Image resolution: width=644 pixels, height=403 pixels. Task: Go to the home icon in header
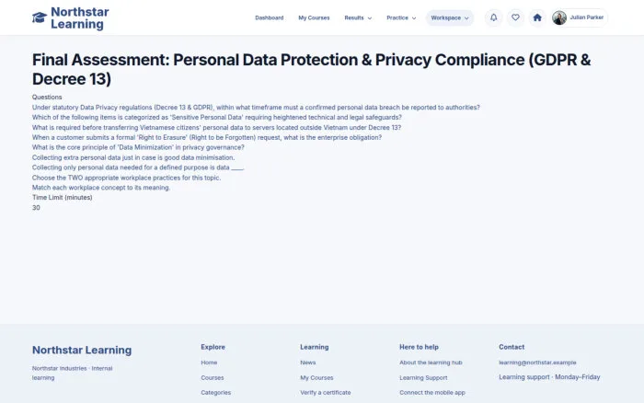point(537,17)
